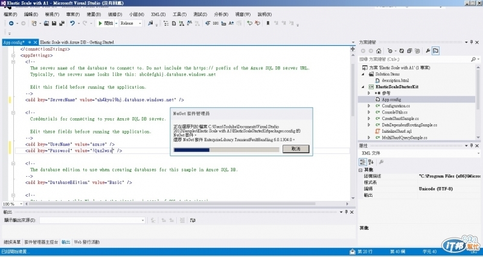Screen dimensions: 483x257
Task: Switch to Elastic Scale Getting Started tab
Action: coord(77,42)
